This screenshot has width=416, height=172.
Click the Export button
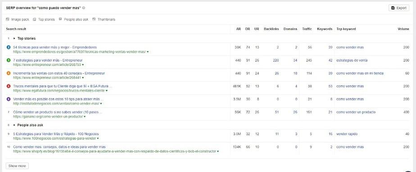pyautogui.click(x=399, y=8)
